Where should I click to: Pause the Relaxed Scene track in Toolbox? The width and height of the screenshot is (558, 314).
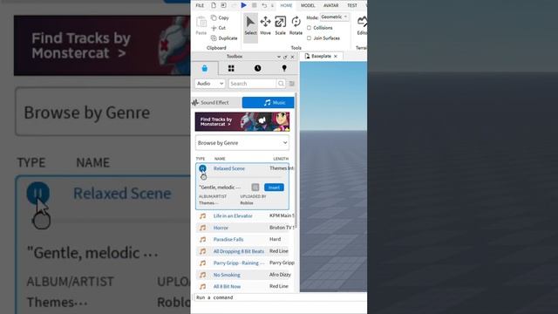[202, 168]
